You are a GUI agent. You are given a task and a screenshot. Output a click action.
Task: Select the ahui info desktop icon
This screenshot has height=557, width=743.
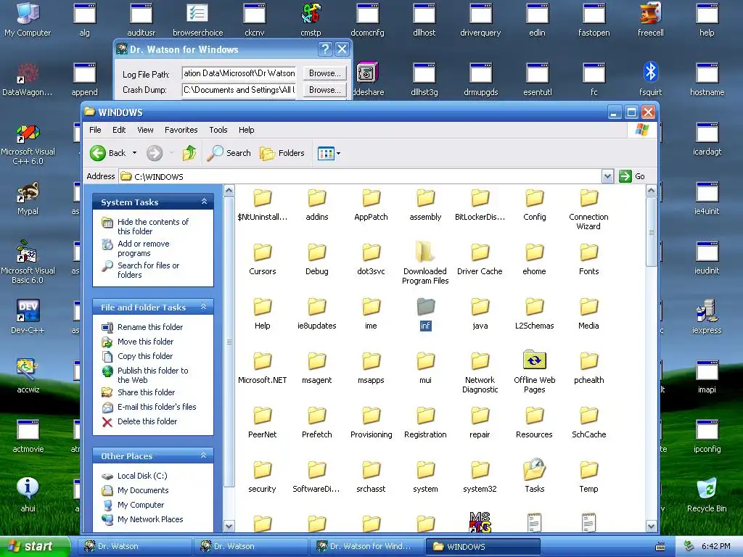pos(28,495)
